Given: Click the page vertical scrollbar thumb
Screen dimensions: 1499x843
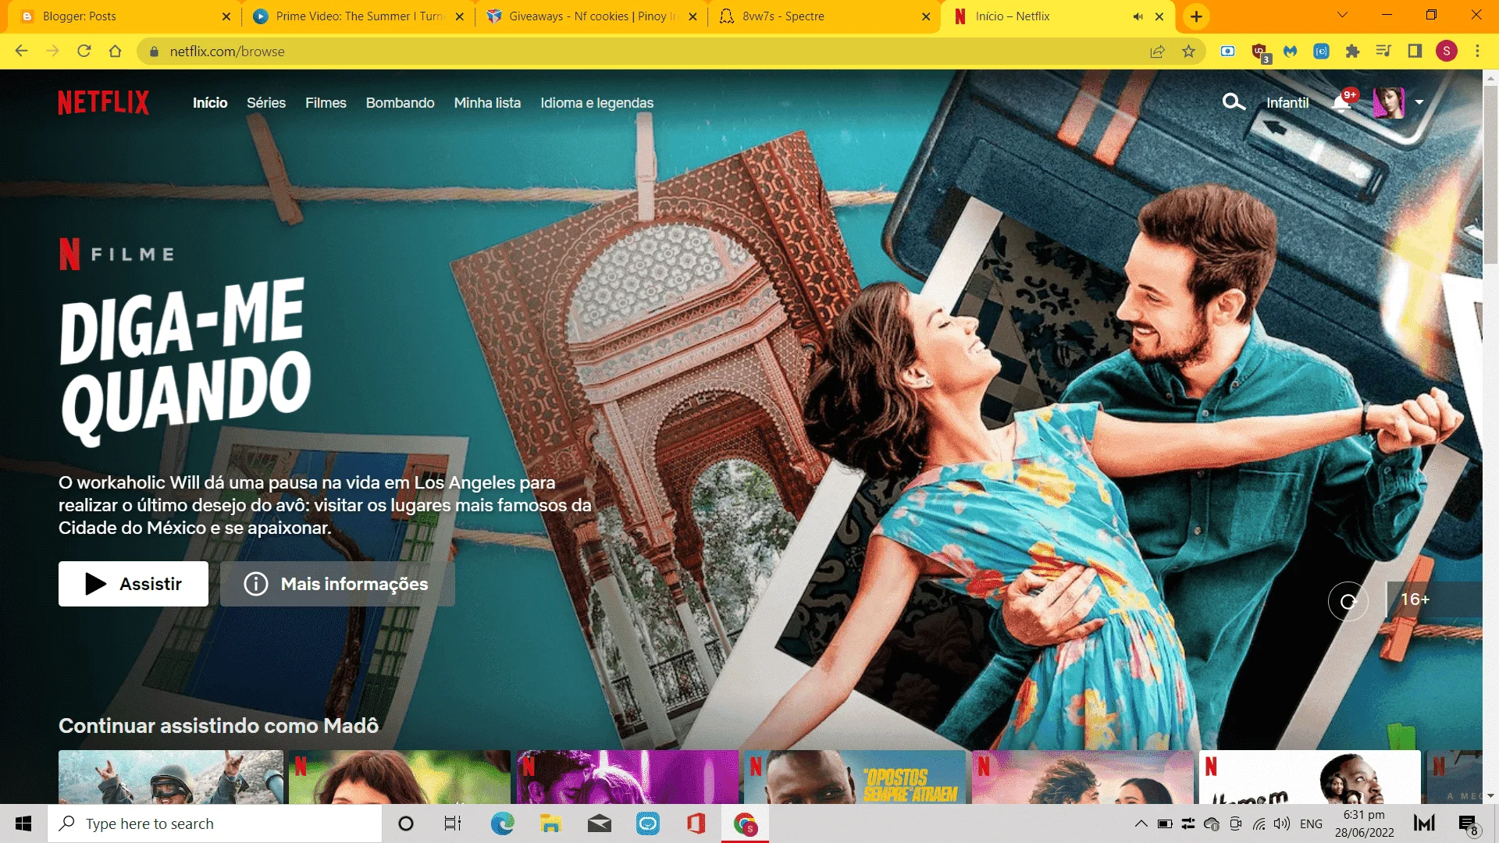Looking at the screenshot, I should click(1490, 176).
